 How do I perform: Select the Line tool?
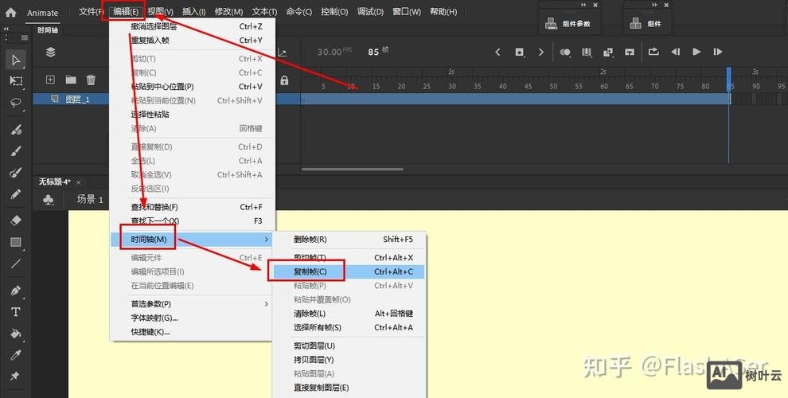[16, 263]
